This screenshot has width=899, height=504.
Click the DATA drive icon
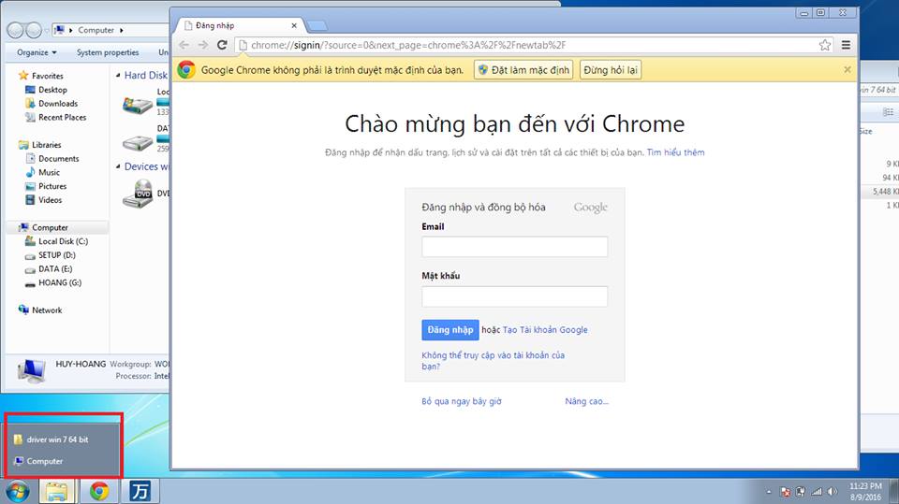tap(138, 143)
